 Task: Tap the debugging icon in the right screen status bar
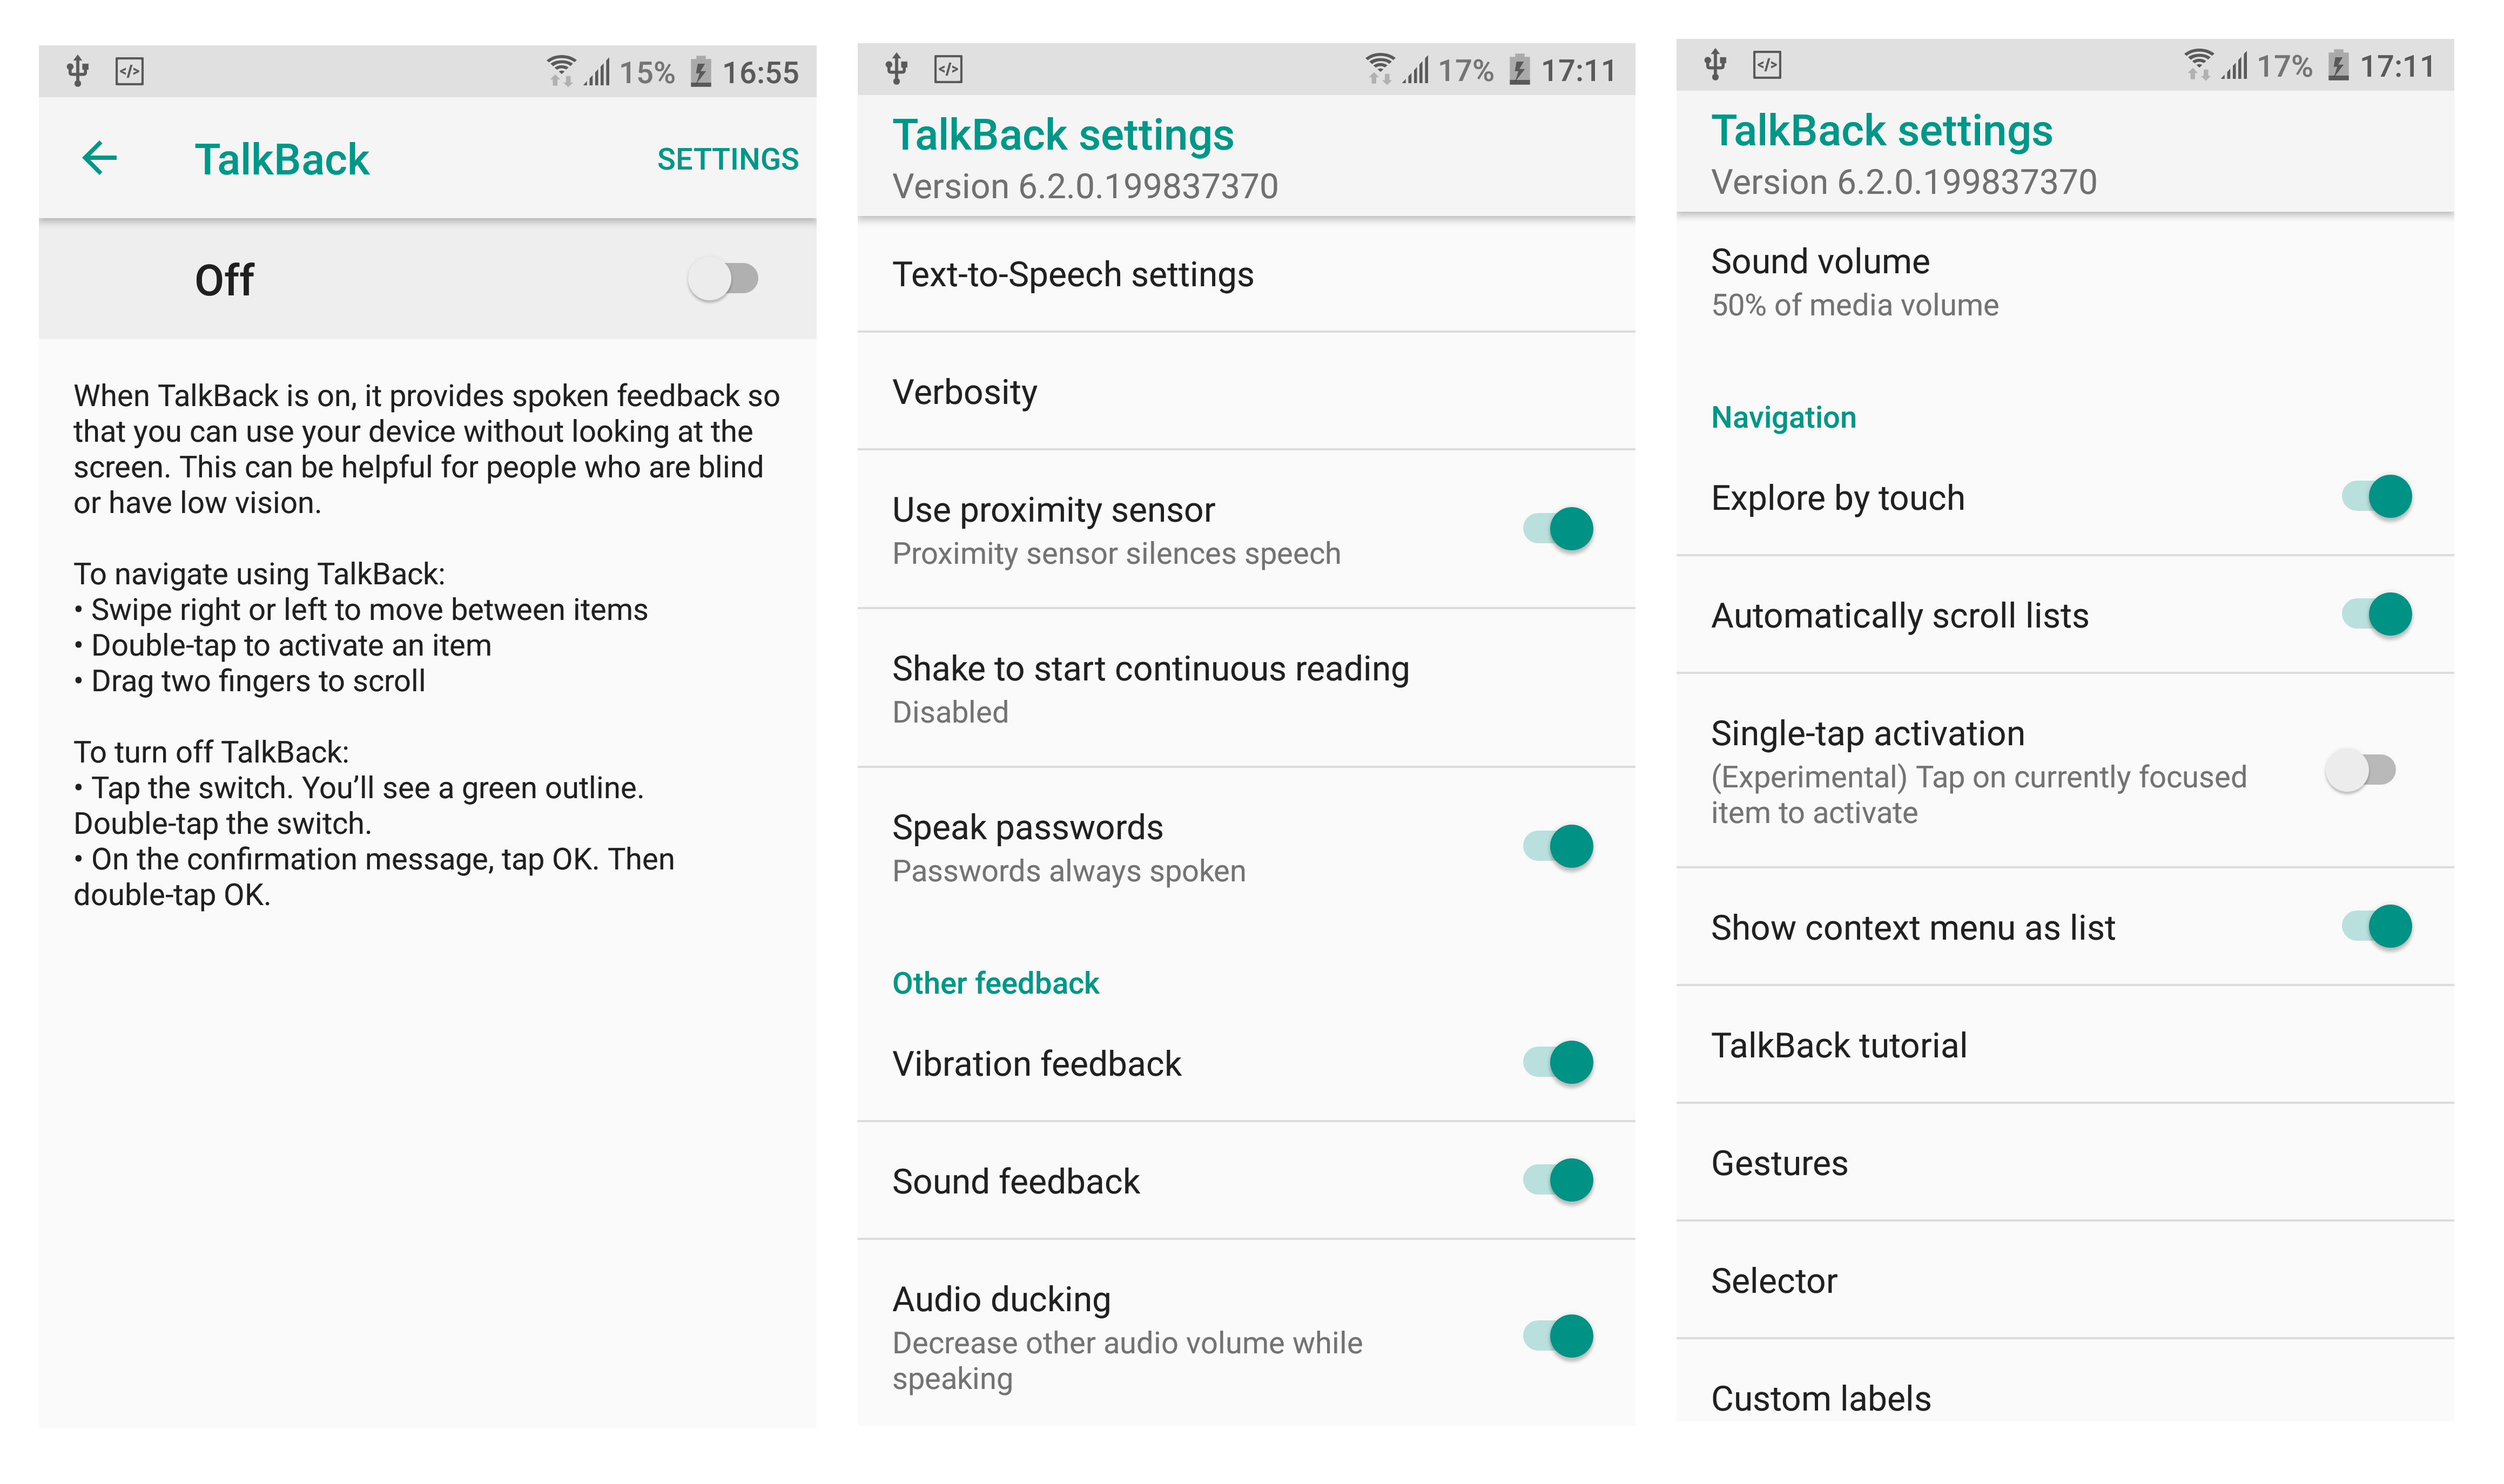coord(1767,65)
